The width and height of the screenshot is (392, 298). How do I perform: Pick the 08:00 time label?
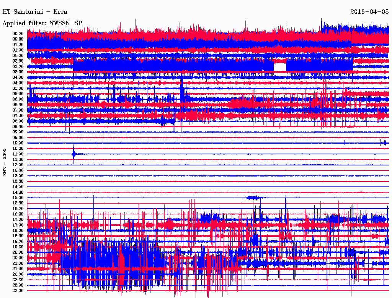(18, 121)
